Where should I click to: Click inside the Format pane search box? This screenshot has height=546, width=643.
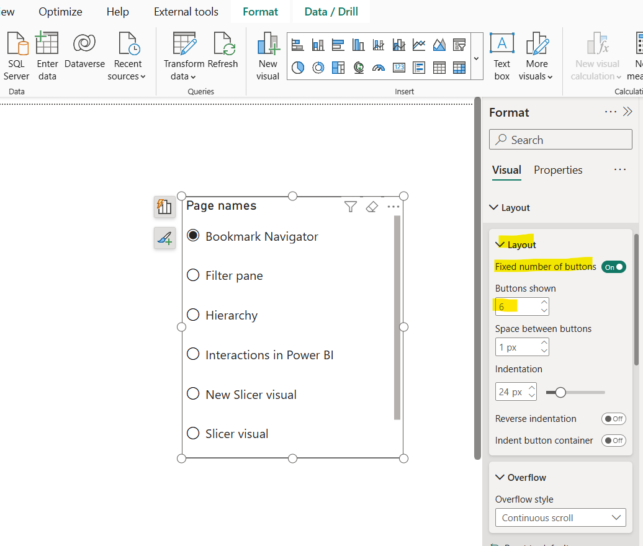tap(560, 139)
